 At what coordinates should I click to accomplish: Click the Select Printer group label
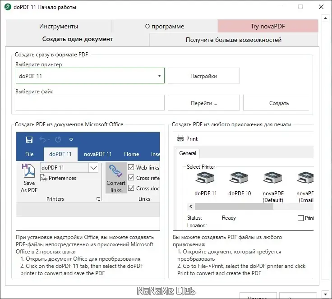[x=201, y=167]
